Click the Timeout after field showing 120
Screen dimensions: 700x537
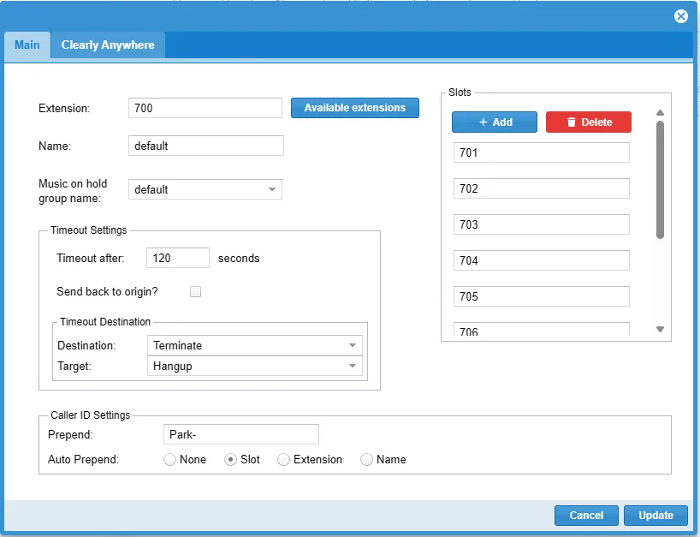pyautogui.click(x=178, y=258)
